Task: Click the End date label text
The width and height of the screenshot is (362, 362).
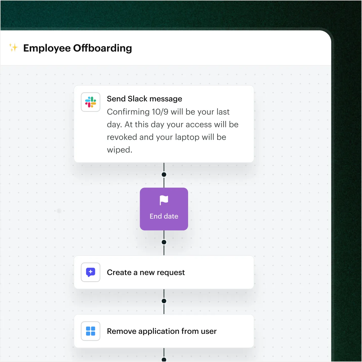Action: coord(164,216)
